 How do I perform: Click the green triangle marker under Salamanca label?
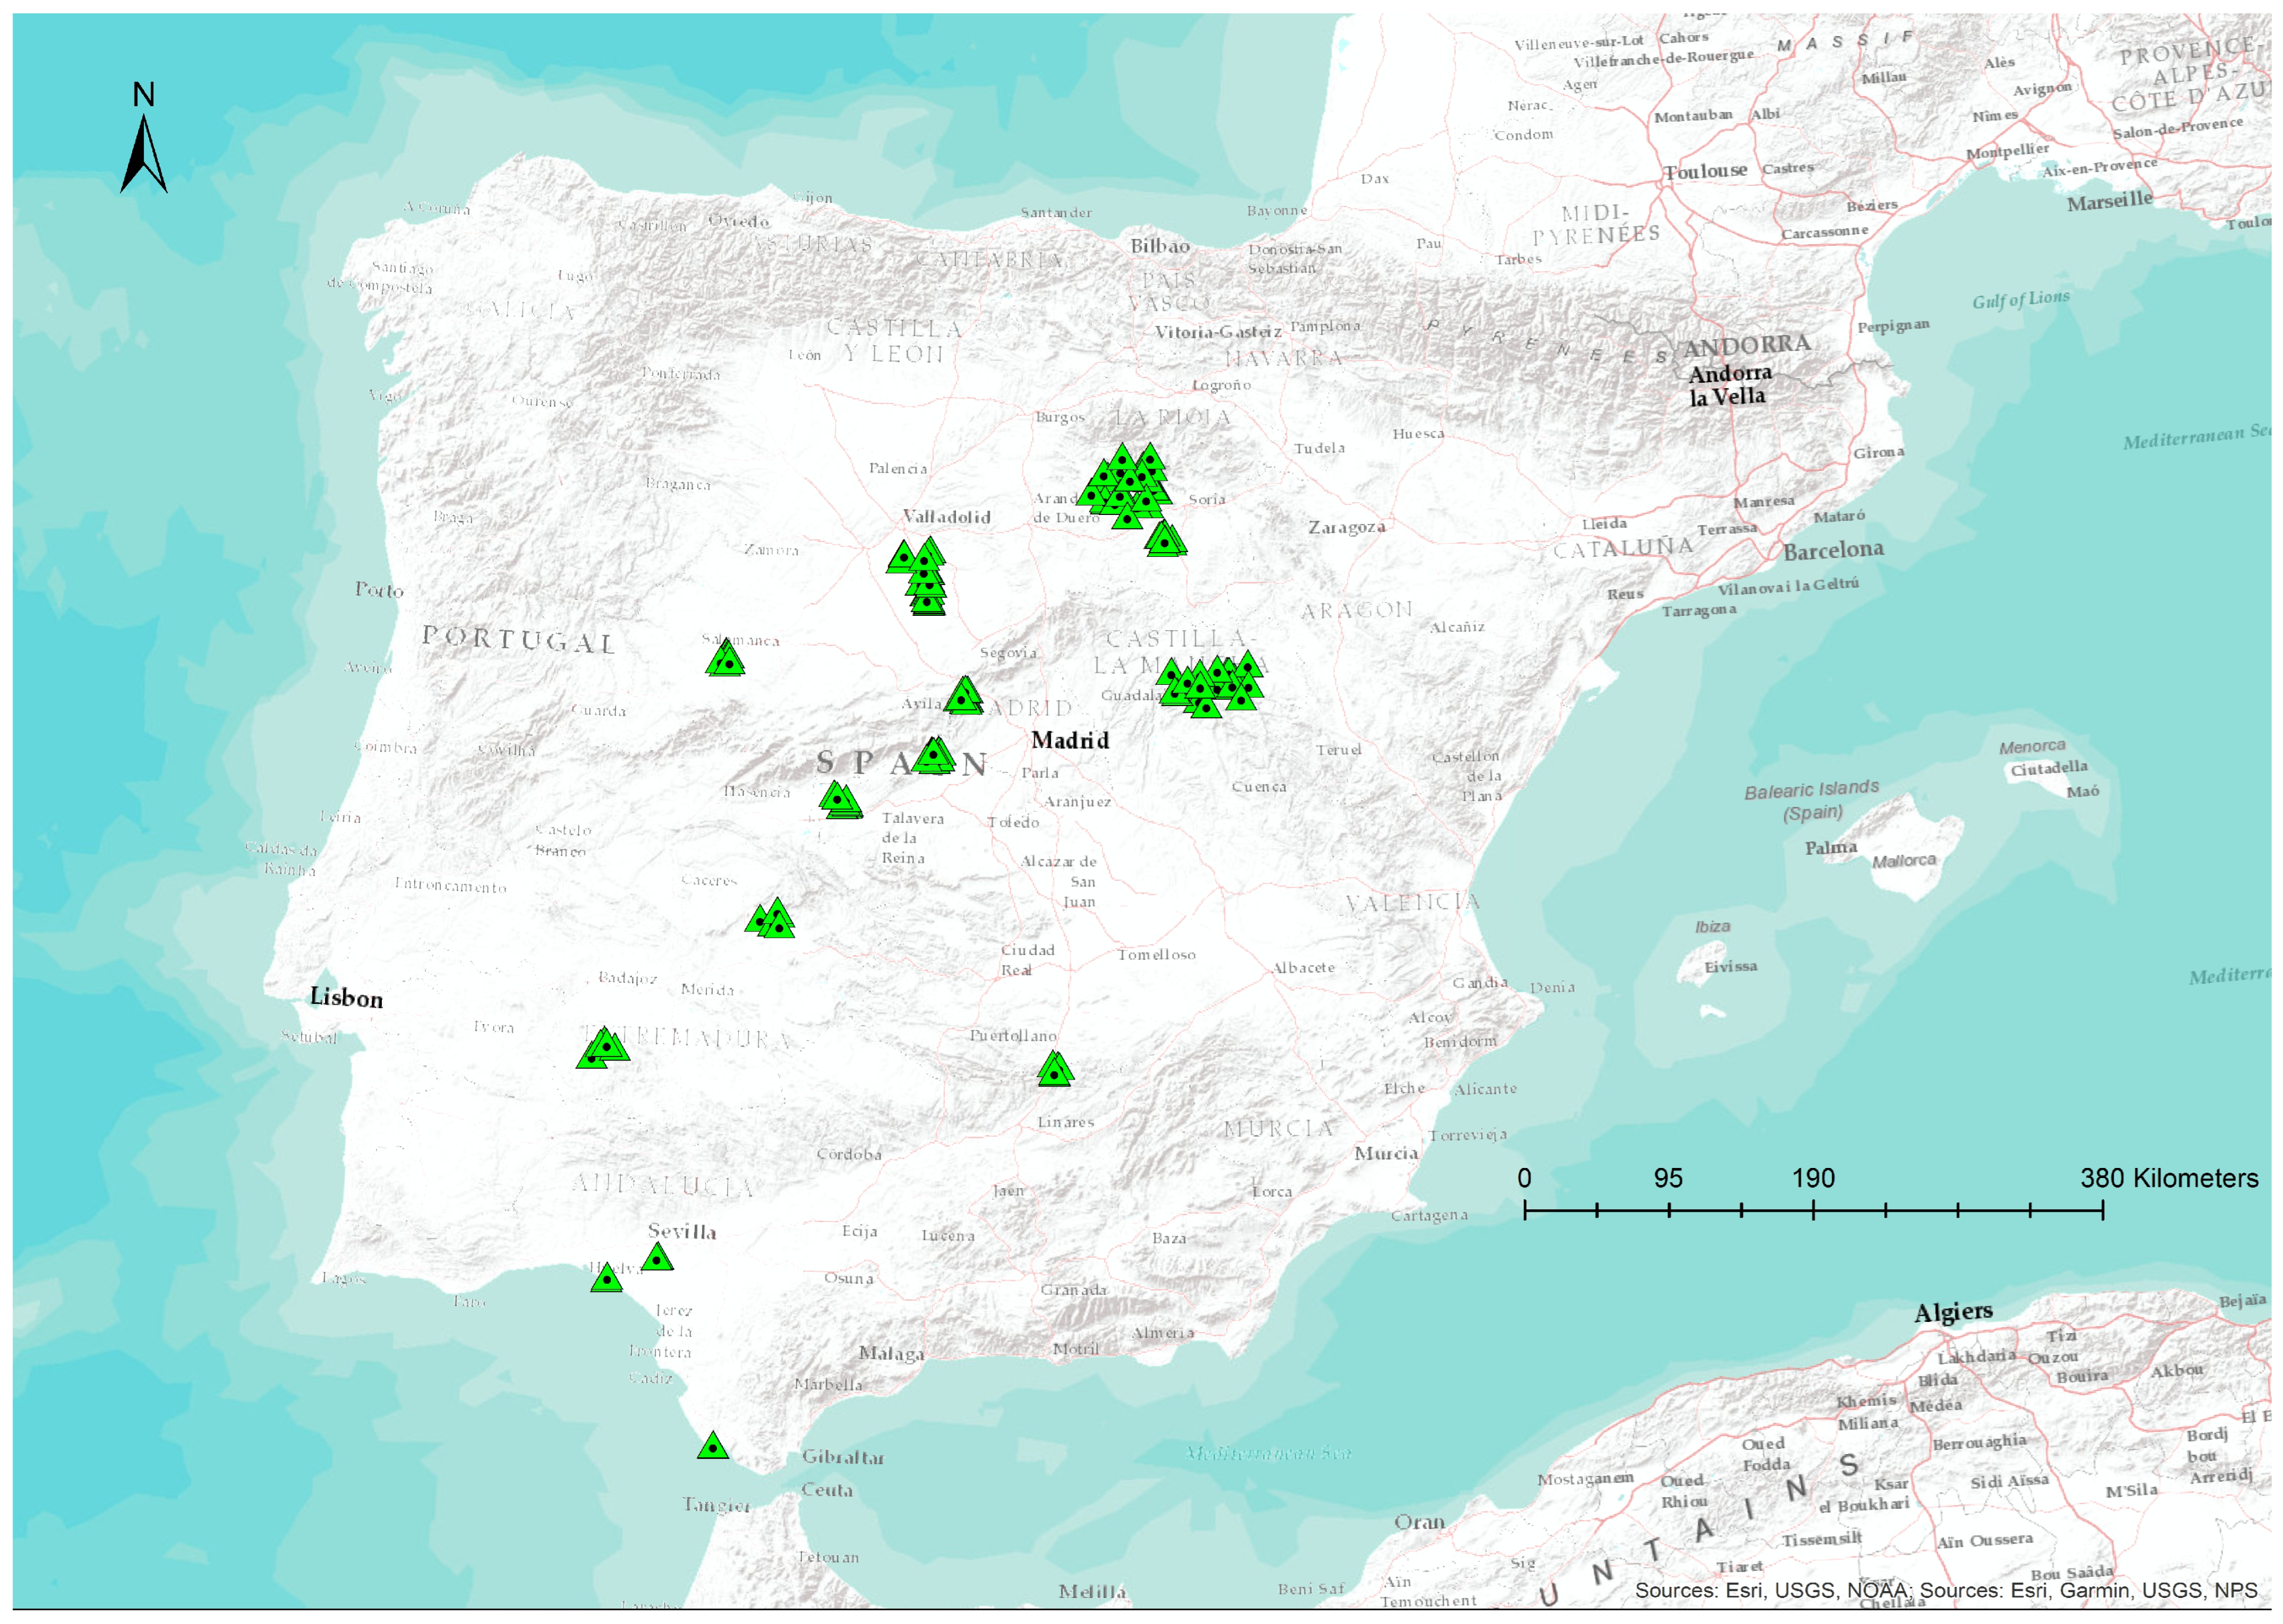point(727,661)
